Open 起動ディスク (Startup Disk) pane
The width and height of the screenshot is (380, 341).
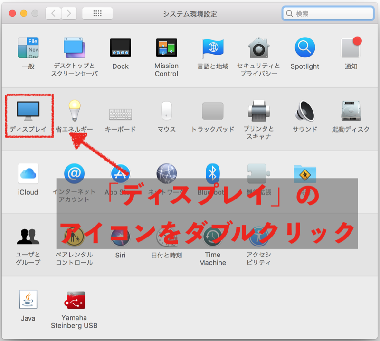coord(351,111)
